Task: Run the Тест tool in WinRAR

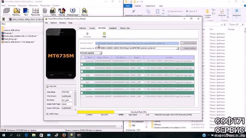Action: click(x=26, y=11)
